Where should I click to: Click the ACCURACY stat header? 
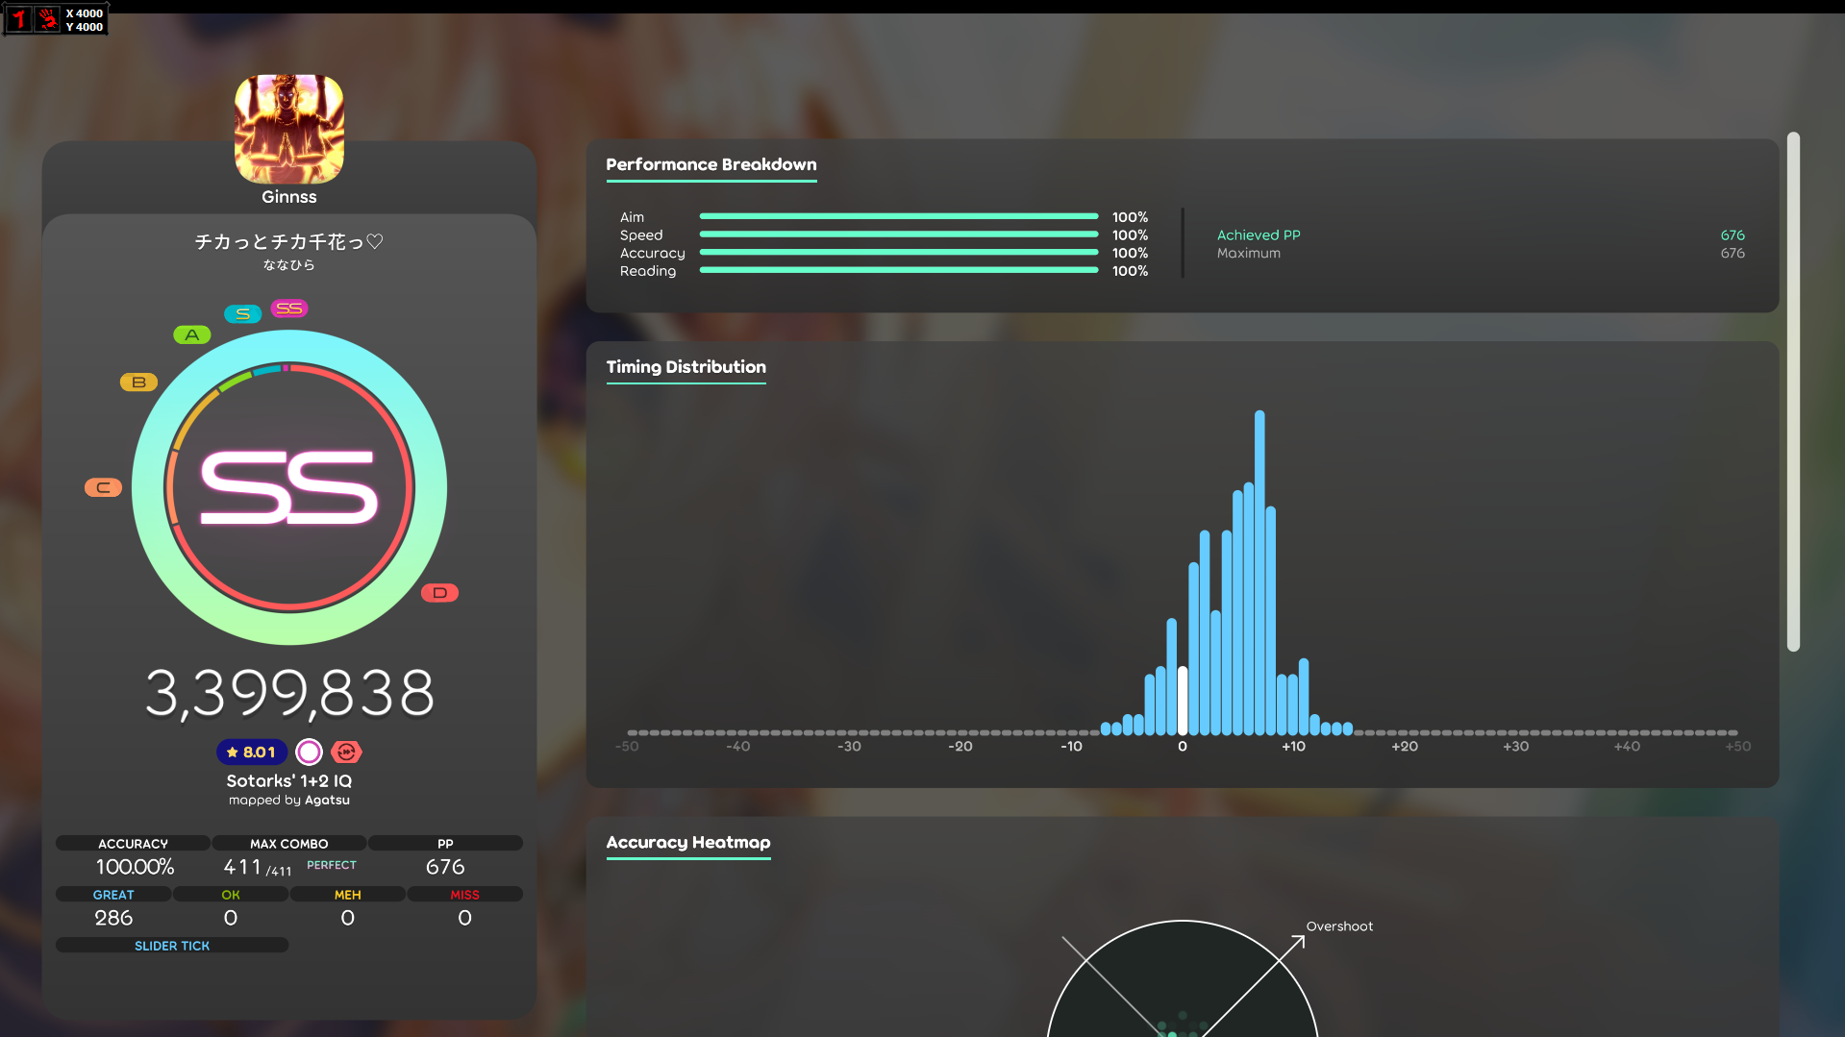(x=133, y=844)
